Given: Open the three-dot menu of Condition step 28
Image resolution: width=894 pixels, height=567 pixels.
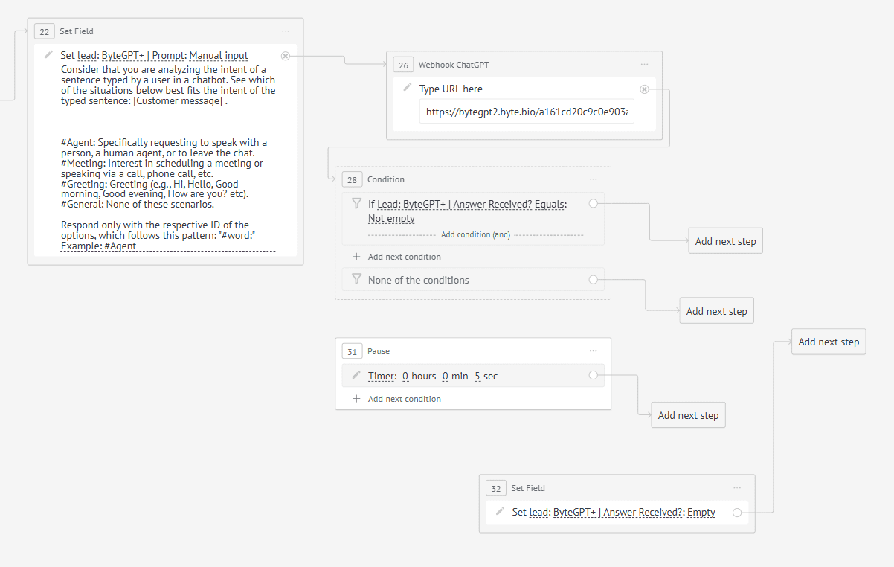Looking at the screenshot, I should point(593,179).
